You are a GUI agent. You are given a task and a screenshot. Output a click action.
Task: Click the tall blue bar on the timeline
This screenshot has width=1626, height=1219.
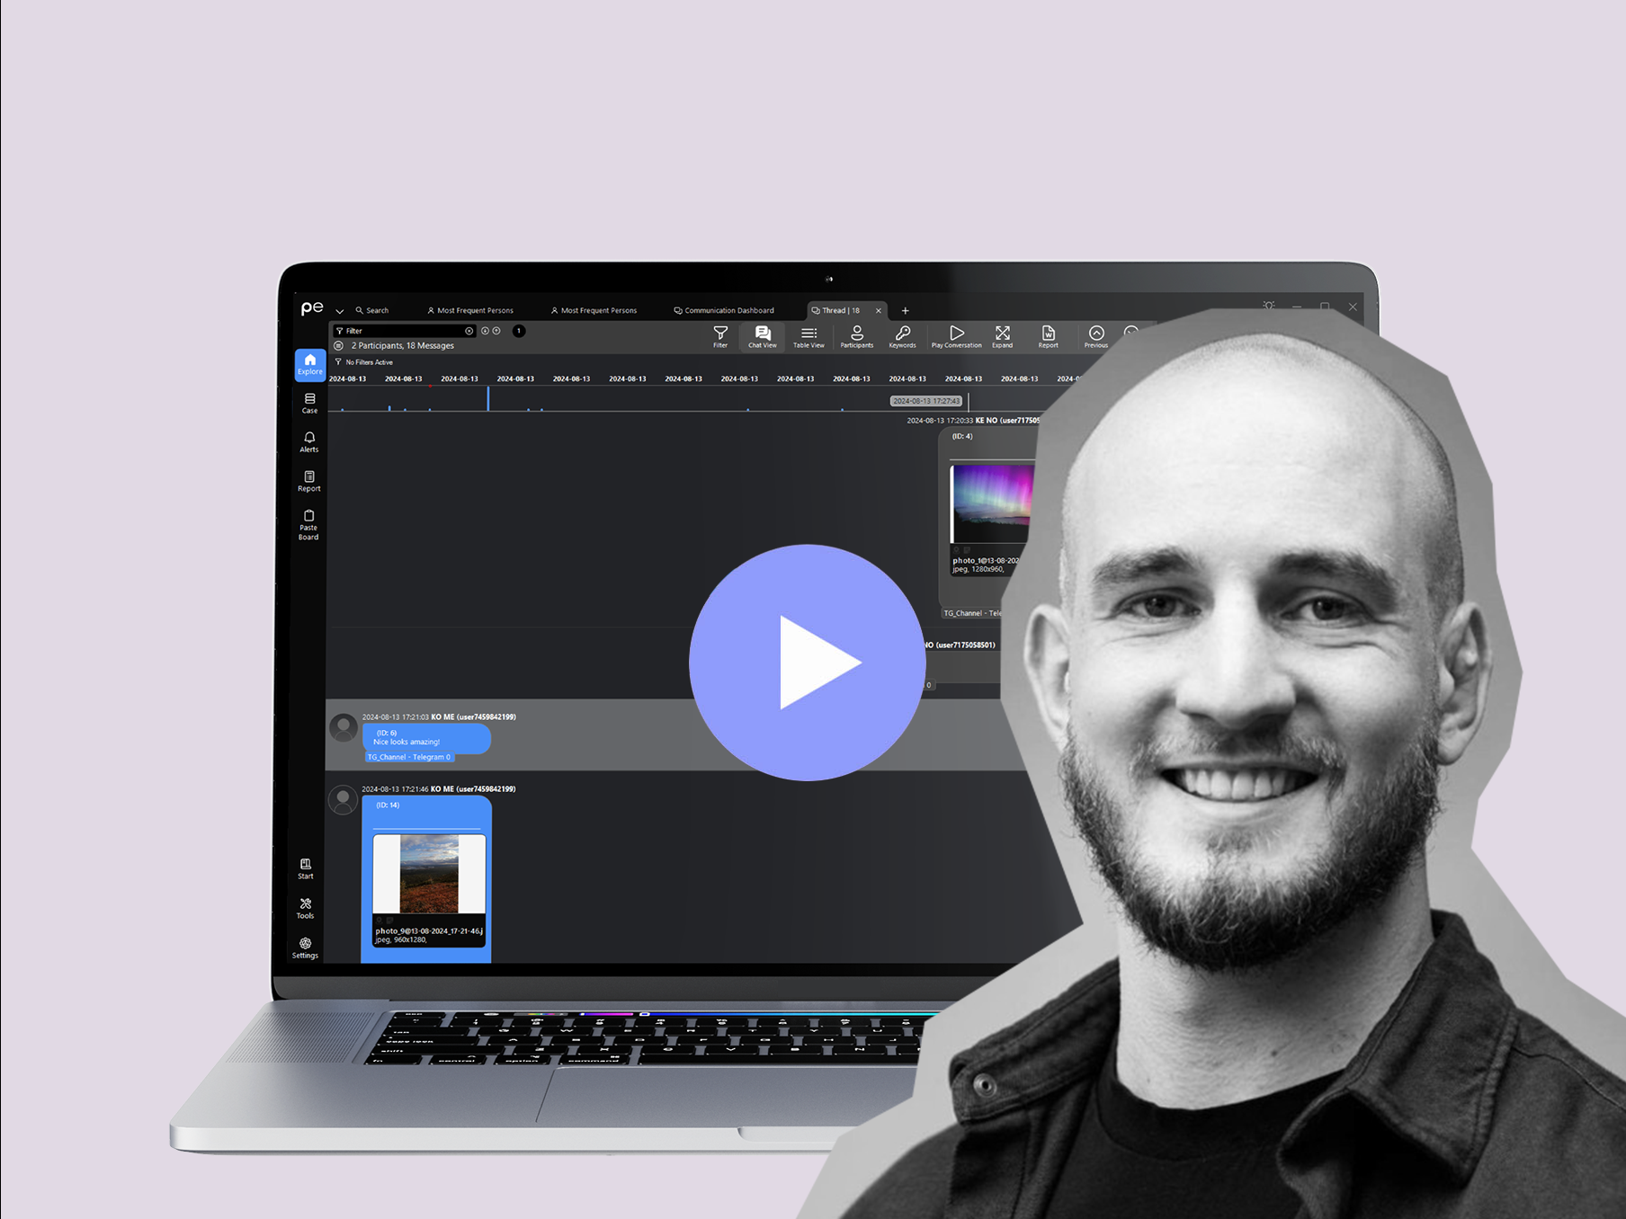pos(488,398)
